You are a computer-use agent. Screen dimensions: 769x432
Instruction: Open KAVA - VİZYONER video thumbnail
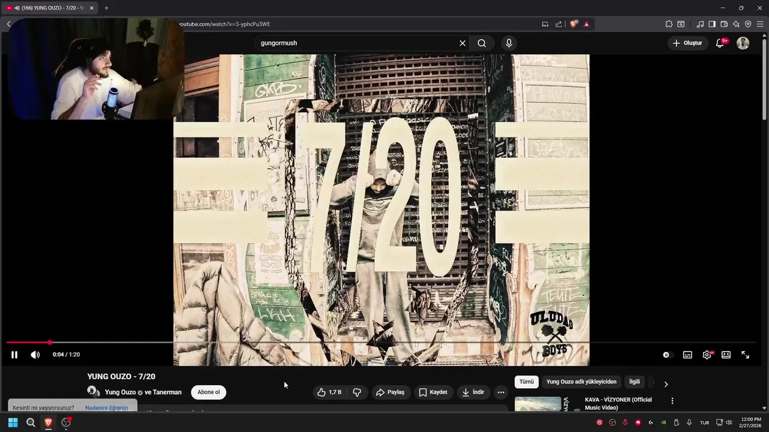(538, 404)
